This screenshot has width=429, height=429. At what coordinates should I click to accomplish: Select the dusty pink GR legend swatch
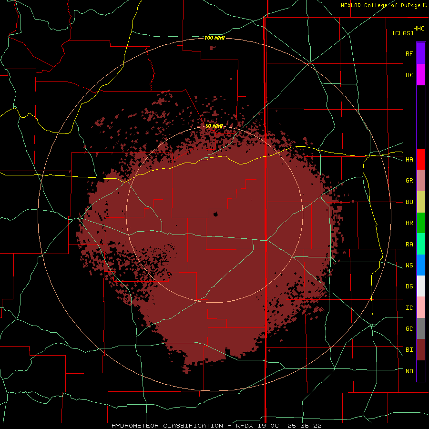click(421, 181)
